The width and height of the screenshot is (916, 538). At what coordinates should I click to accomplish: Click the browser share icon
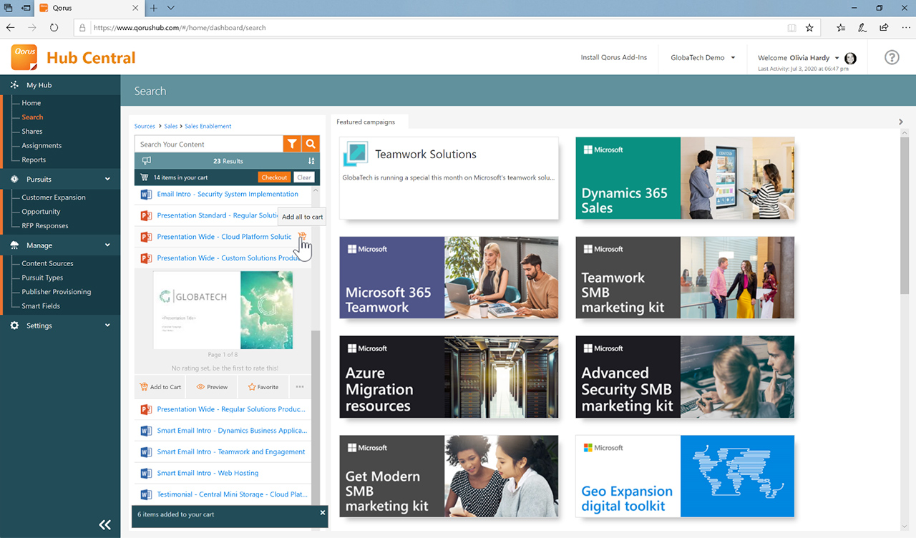tap(885, 28)
